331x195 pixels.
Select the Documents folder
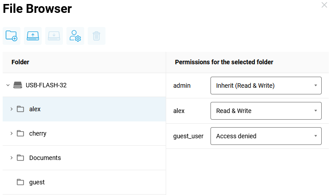(x=45, y=158)
